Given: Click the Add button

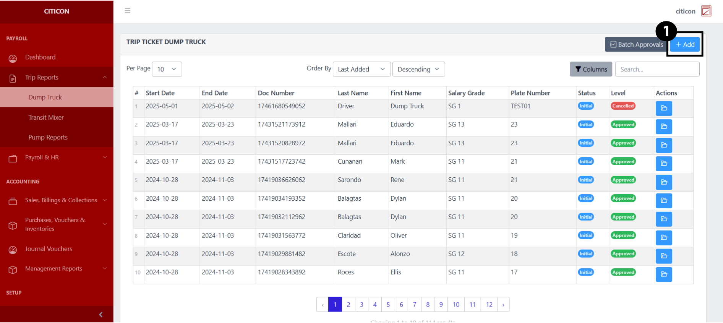Looking at the screenshot, I should pyautogui.click(x=684, y=44).
